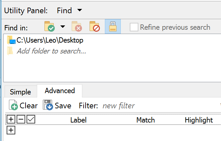The height and width of the screenshot is (141, 221).
Task: Click the minus icon in filter header row
Action: (21, 120)
